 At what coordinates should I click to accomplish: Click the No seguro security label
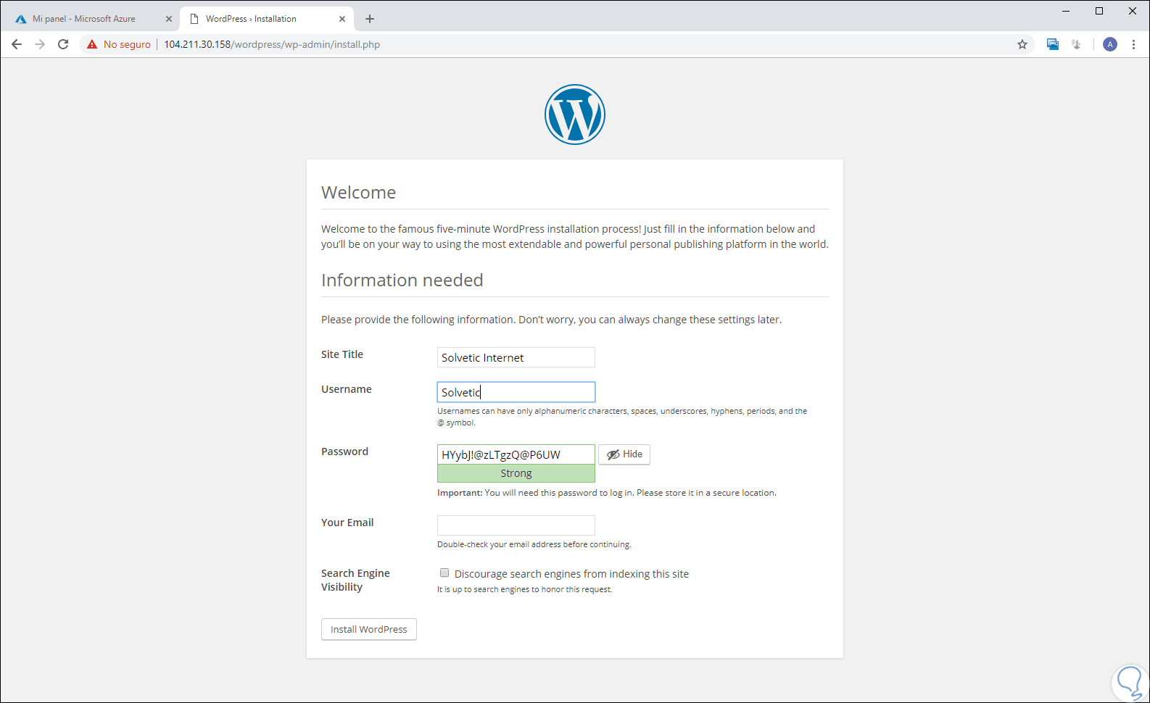(x=127, y=44)
